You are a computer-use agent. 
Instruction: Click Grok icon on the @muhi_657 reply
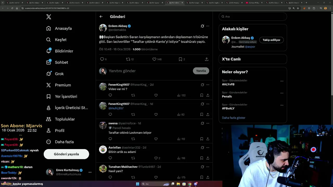pos(202,104)
